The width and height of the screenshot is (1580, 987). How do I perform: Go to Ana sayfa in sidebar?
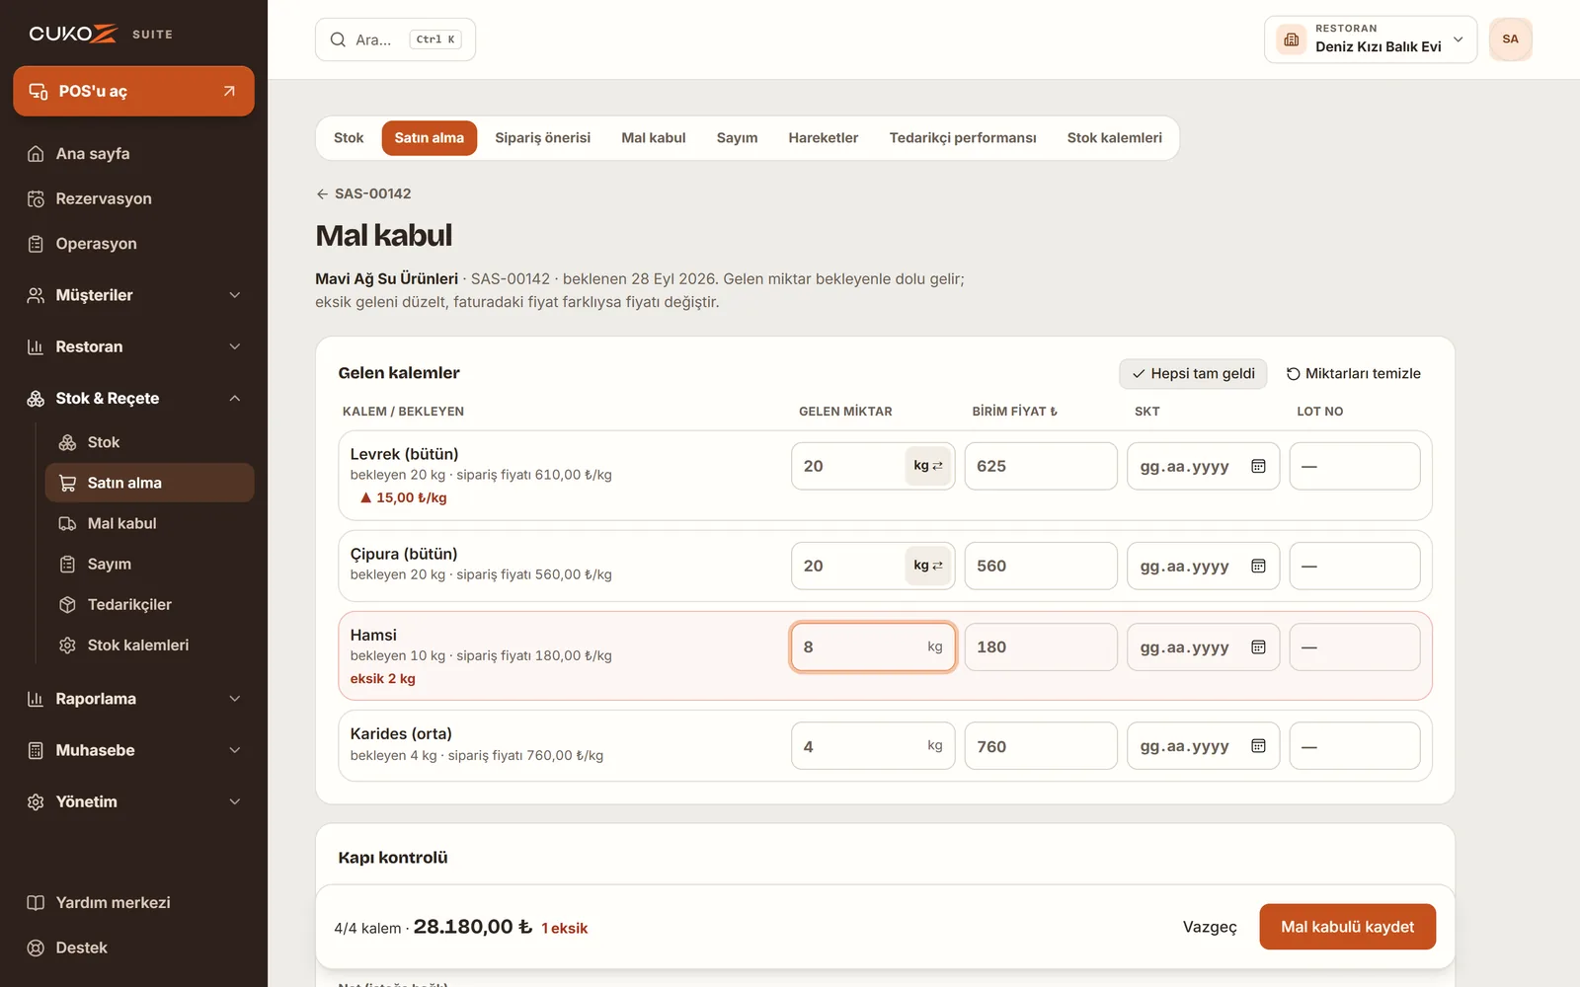tap(133, 153)
